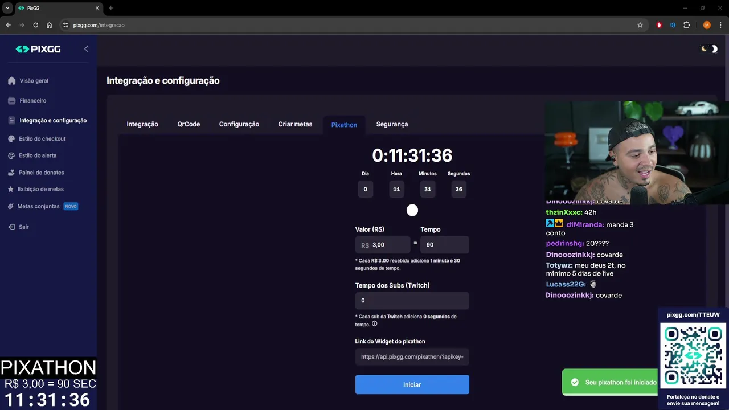The width and height of the screenshot is (729, 410).
Task: Open the Extensions puzzle menu
Action: click(x=686, y=25)
